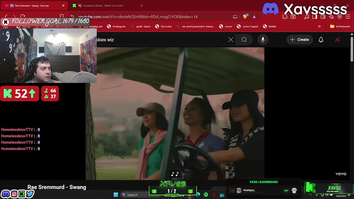
Task: Select the youtube.com address bar URL
Action: click(x=138, y=17)
